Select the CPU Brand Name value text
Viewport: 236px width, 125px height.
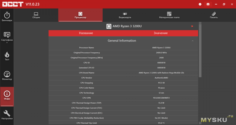click(161, 73)
